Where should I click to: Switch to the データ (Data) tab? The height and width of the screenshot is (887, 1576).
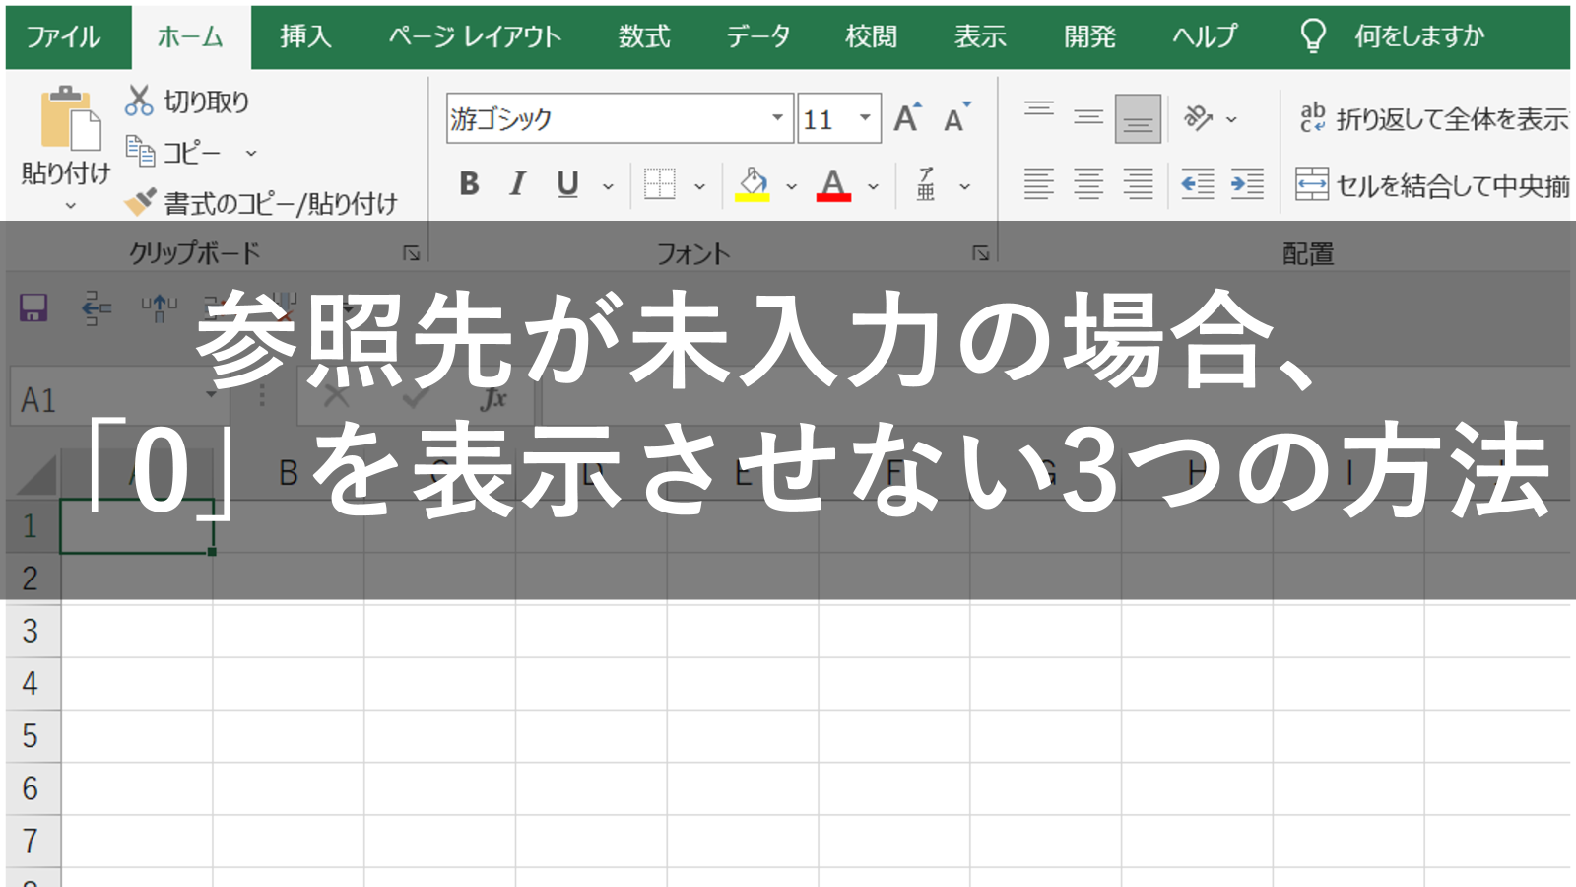pos(758,36)
